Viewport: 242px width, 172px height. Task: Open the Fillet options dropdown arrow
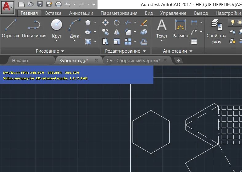point(135,32)
